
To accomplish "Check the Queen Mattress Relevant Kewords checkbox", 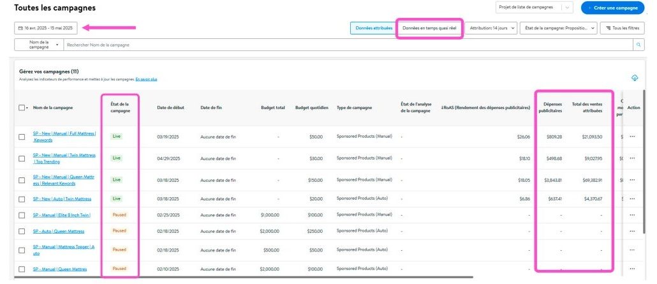I will 22,181.
